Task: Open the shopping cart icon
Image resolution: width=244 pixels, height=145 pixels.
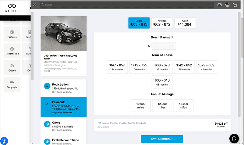Action: 235,5
